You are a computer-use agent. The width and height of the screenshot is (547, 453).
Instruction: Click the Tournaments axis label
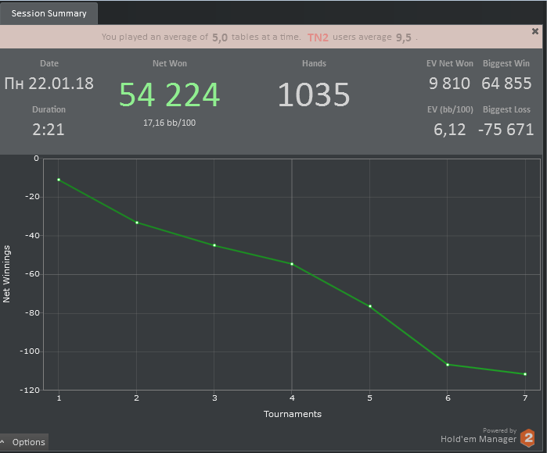[293, 414]
